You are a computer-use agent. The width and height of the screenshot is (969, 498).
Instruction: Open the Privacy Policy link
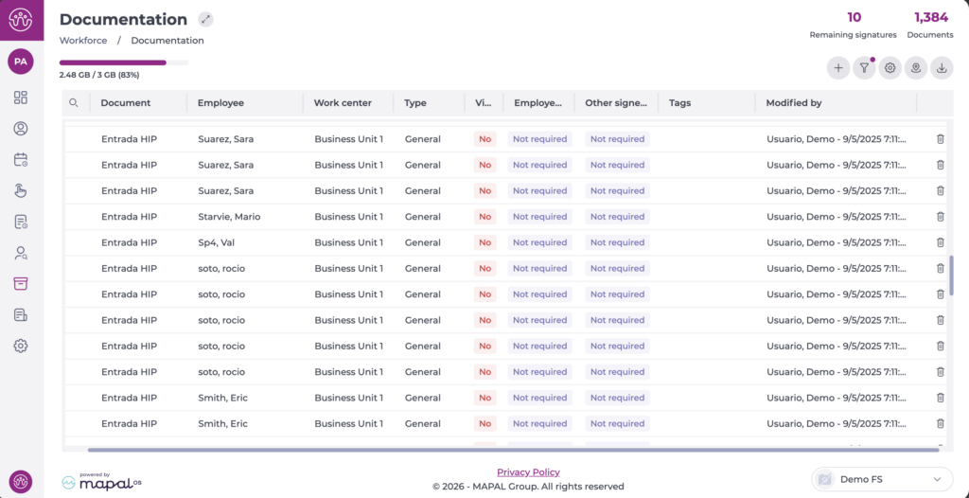528,472
